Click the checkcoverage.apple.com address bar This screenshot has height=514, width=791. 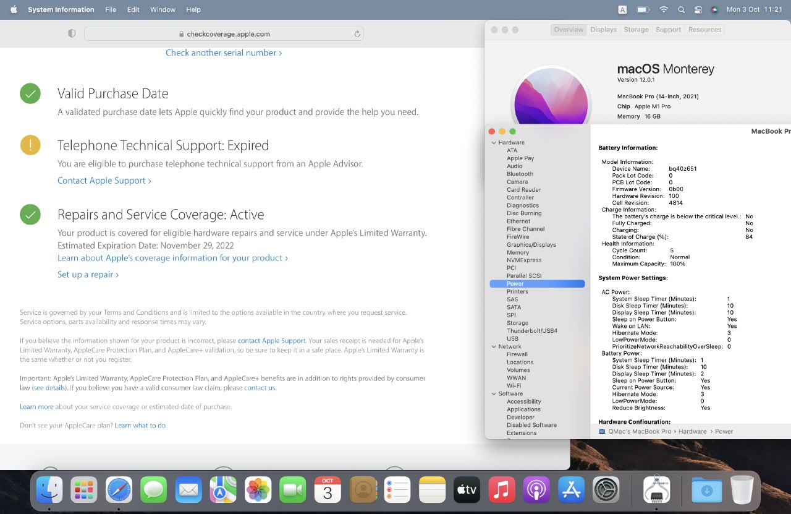224,34
